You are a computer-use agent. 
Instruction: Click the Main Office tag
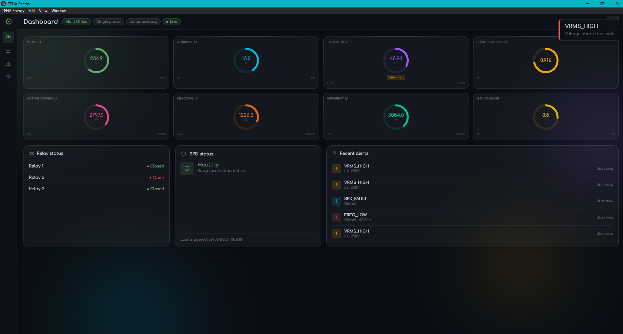(x=76, y=21)
